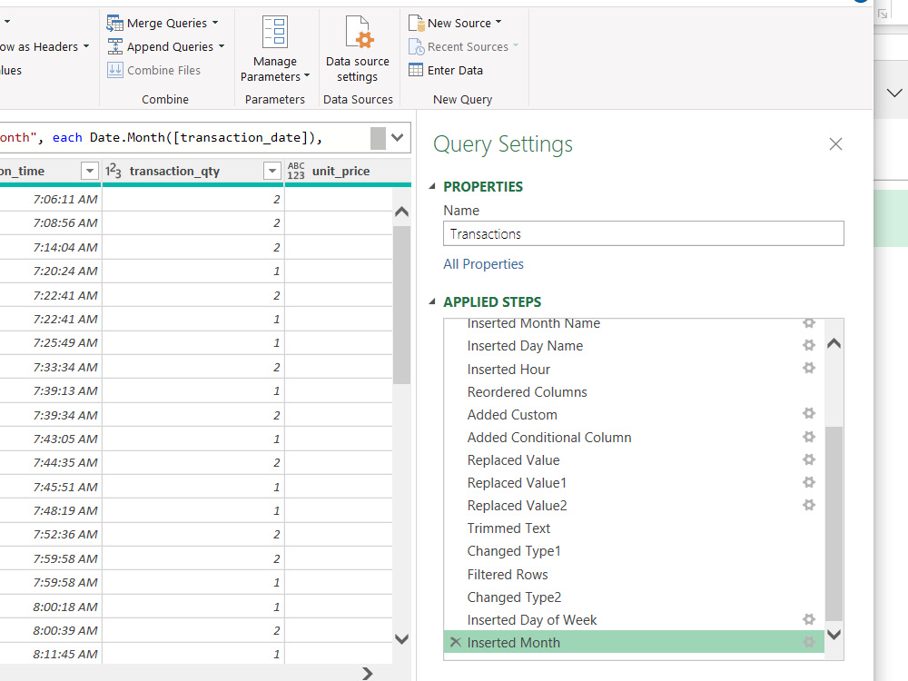The width and height of the screenshot is (908, 681).
Task: Click the New Source icon
Action: pos(417,24)
